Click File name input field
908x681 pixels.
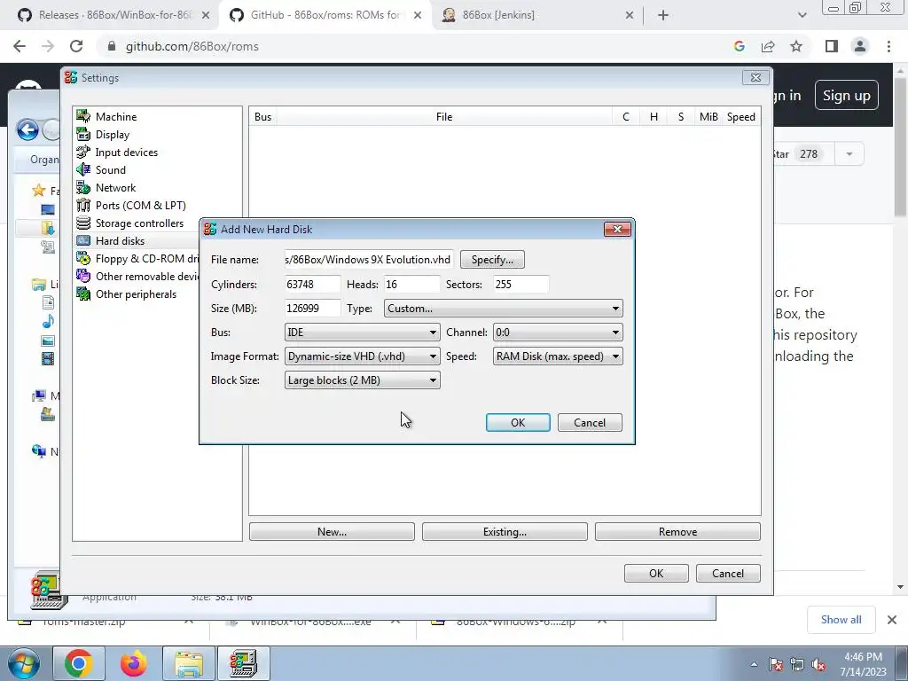coord(369,260)
